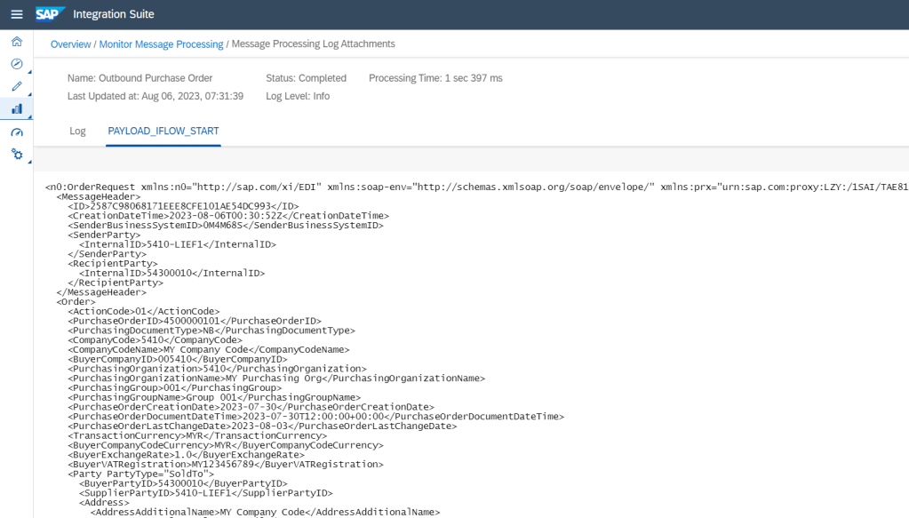Click the Status: Completed text

coord(306,78)
